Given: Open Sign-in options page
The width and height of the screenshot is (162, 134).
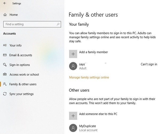Looking at the screenshot, I should tap(19, 65).
